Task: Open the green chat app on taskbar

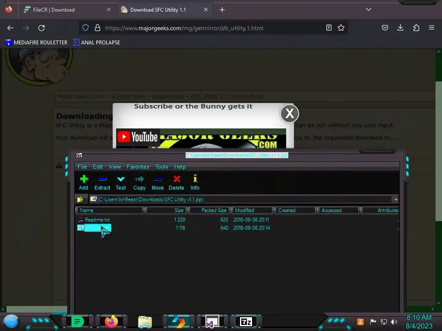Action: pos(77,322)
